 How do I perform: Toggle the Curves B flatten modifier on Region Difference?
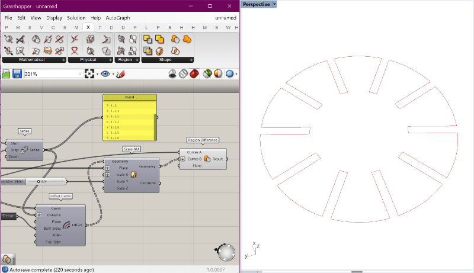[x=183, y=159]
